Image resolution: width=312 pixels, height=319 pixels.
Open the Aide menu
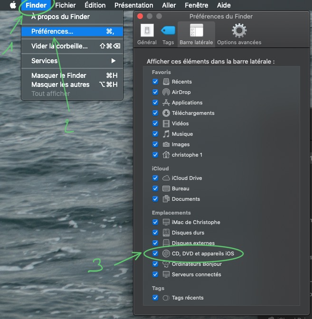(x=224, y=5)
